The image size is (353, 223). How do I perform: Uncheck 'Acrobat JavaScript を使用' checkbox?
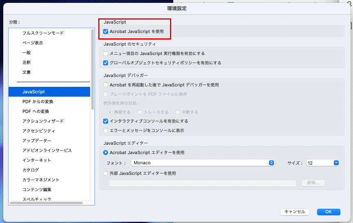pyautogui.click(x=106, y=31)
